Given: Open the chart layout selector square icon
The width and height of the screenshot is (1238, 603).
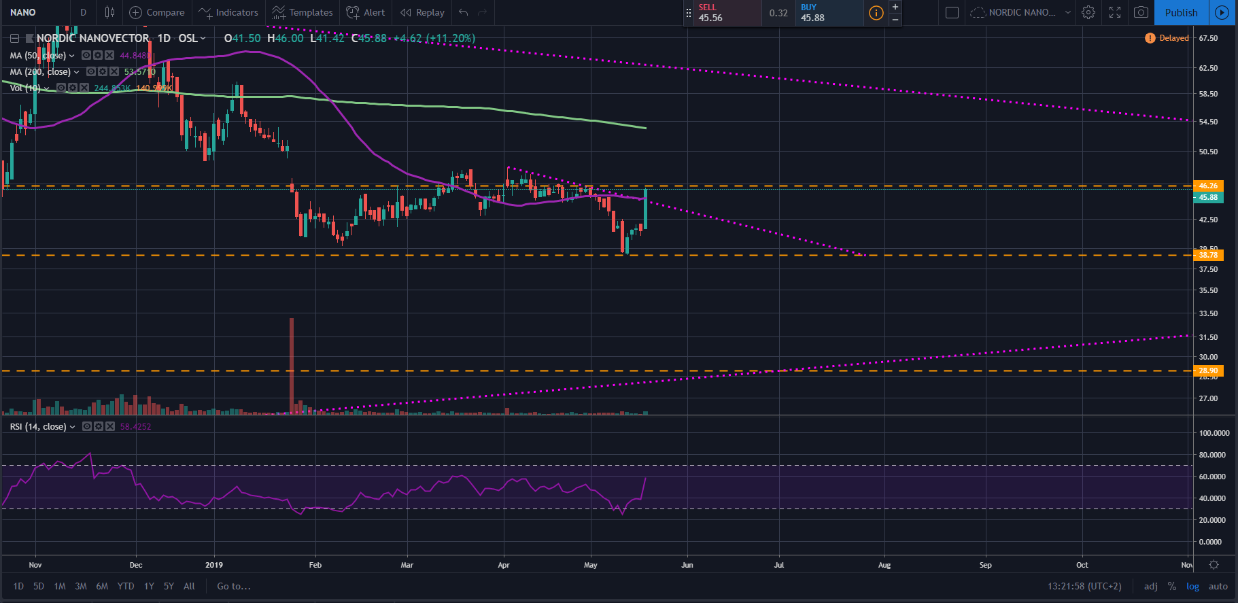Looking at the screenshot, I should pyautogui.click(x=952, y=12).
